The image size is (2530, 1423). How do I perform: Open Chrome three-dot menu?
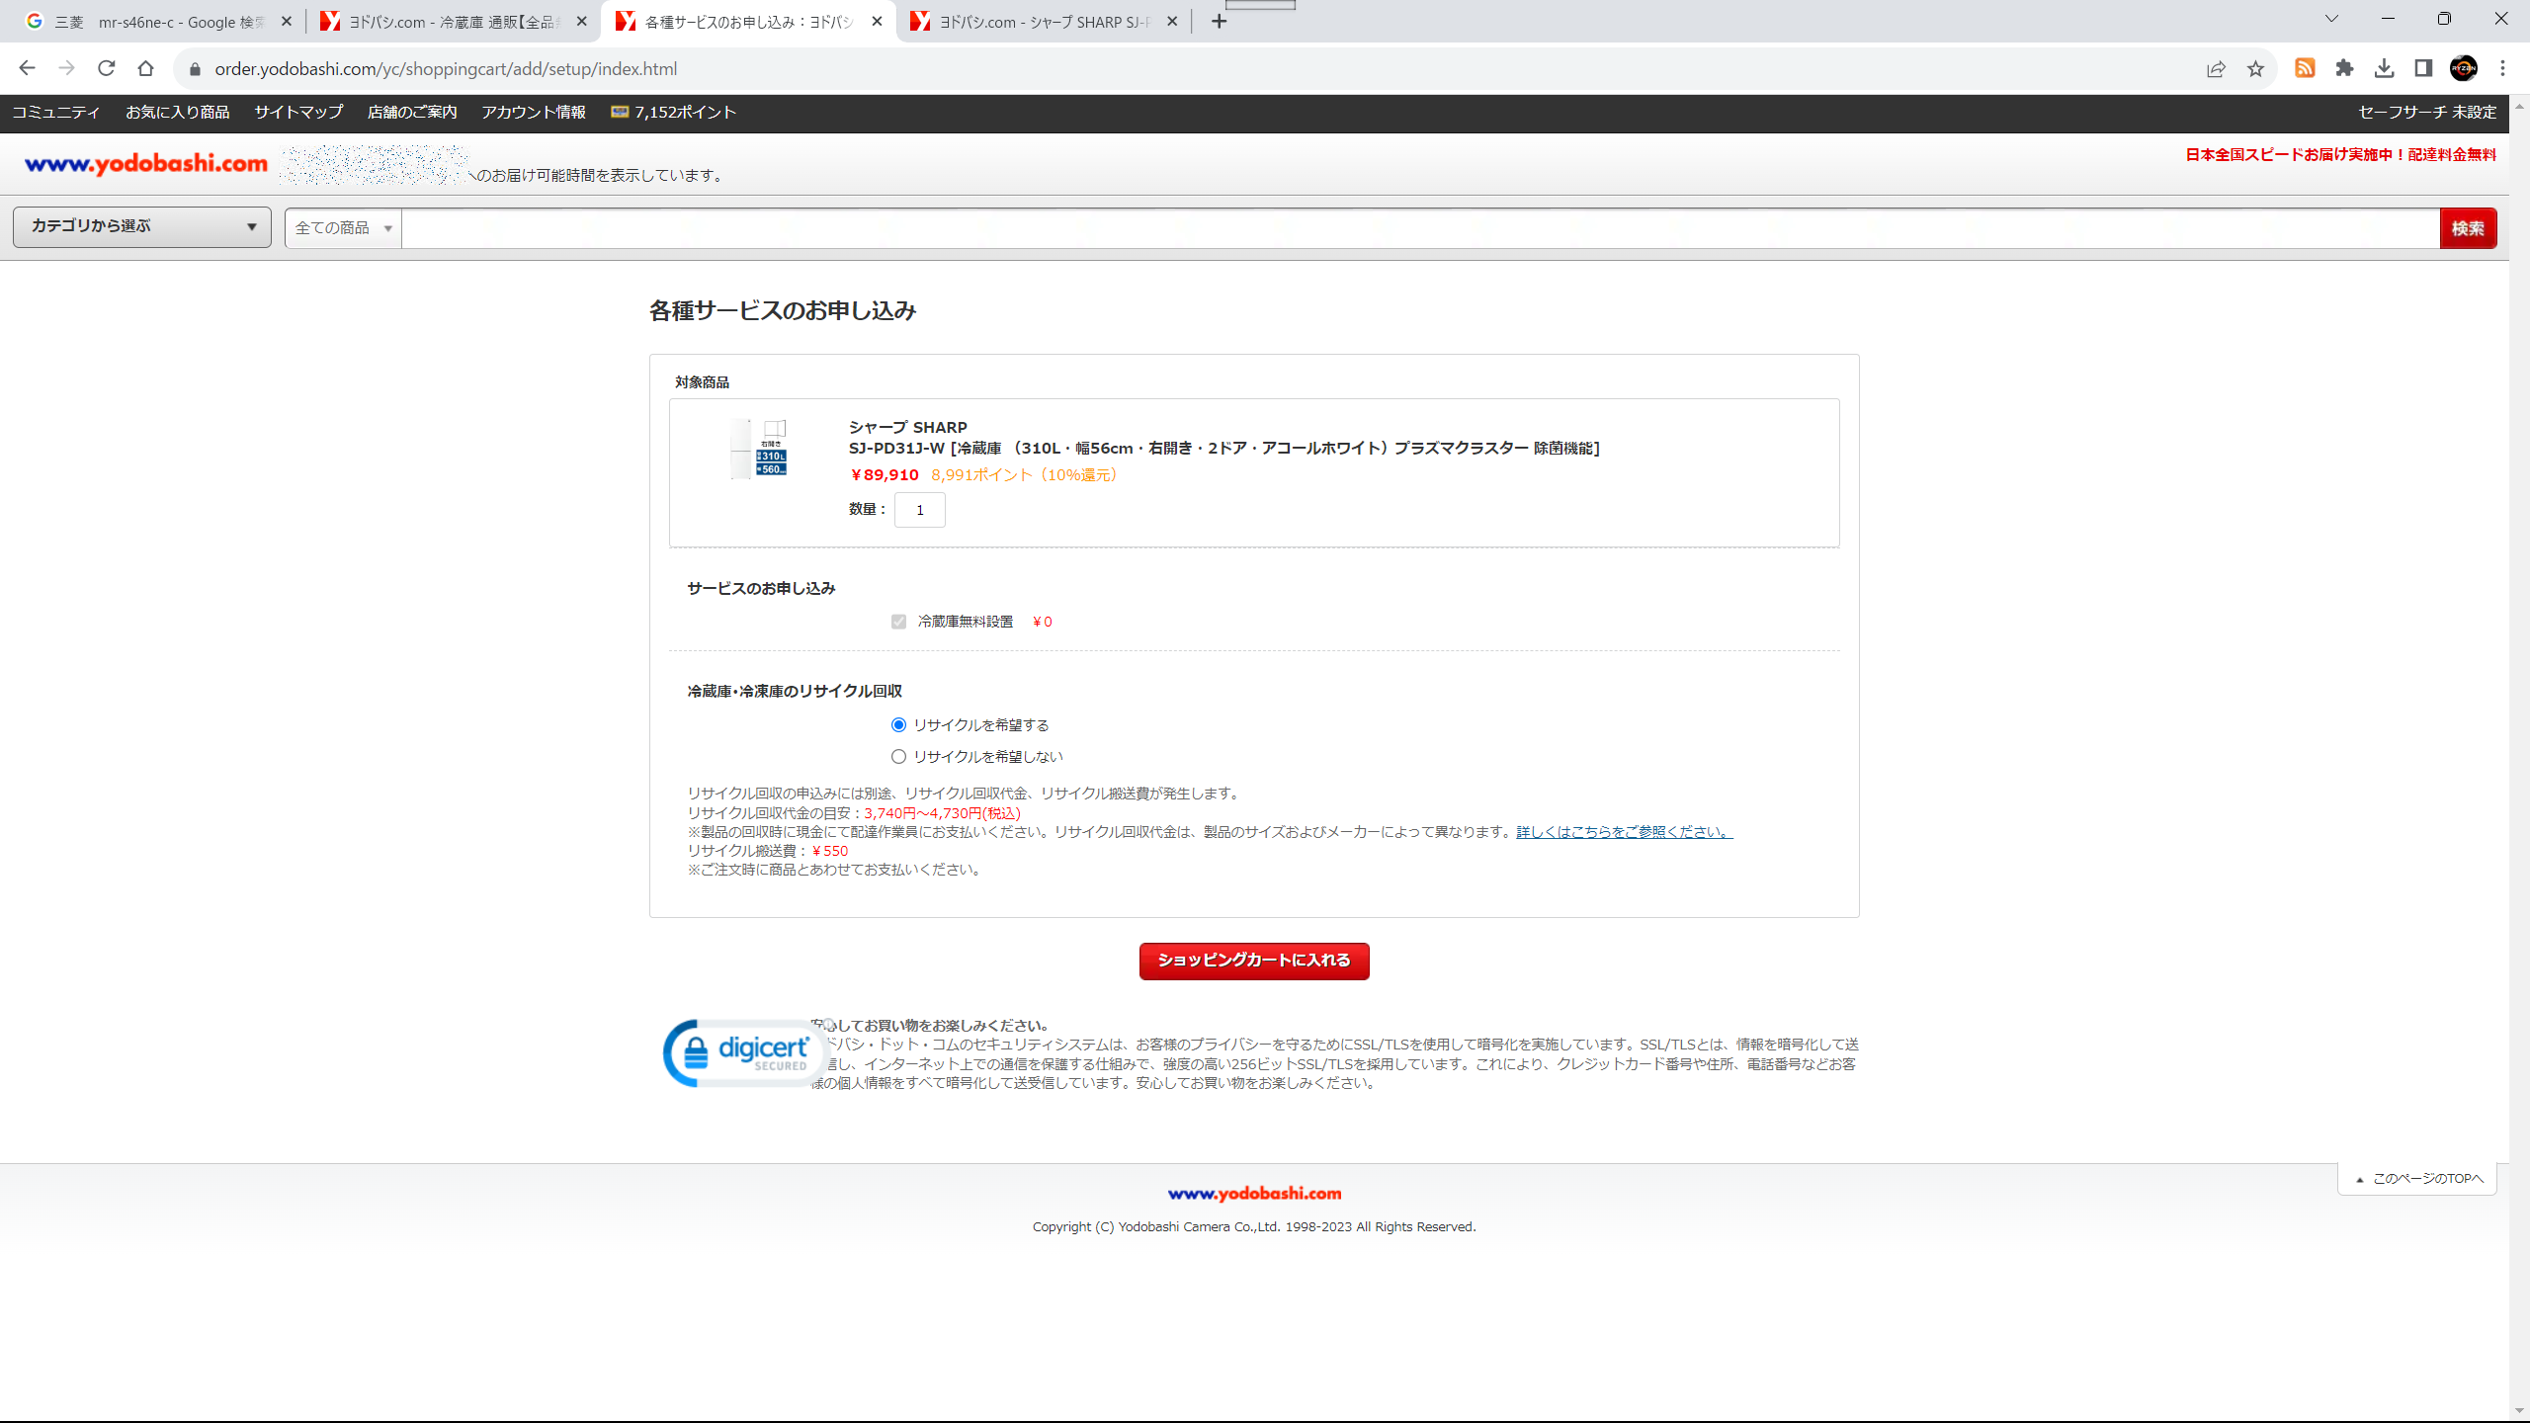point(2502,68)
